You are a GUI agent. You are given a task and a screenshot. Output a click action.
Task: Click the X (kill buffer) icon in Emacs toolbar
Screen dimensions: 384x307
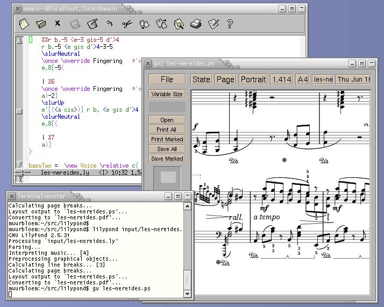[58, 23]
